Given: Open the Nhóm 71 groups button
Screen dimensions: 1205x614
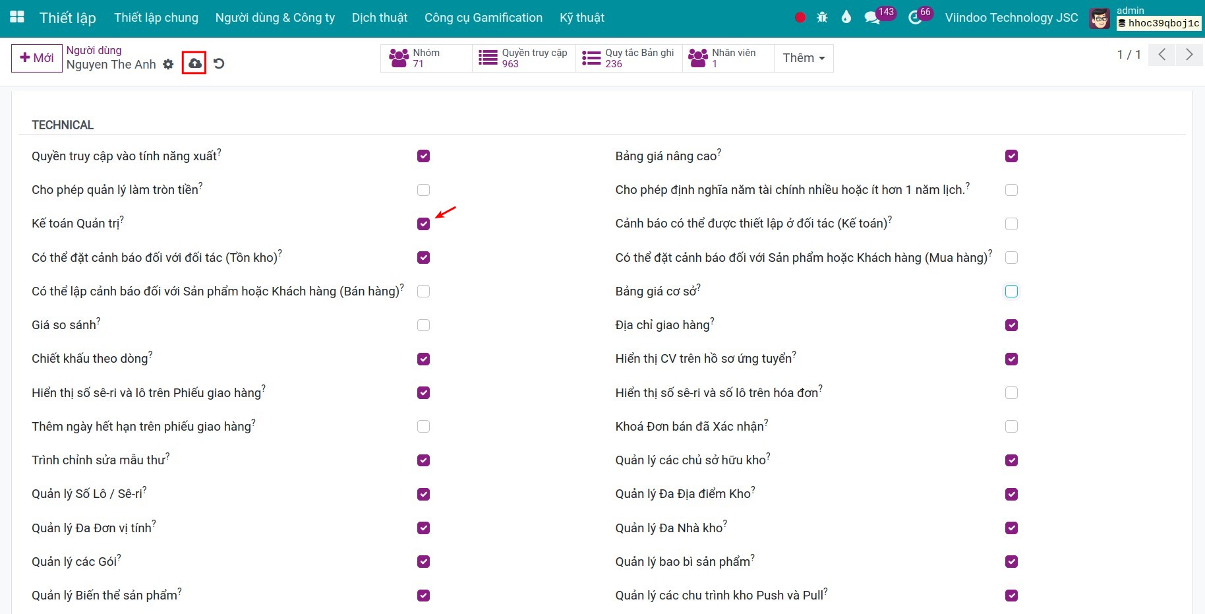Looking at the screenshot, I should (426, 58).
